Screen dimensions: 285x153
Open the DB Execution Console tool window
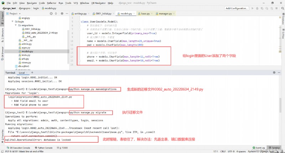19,148
